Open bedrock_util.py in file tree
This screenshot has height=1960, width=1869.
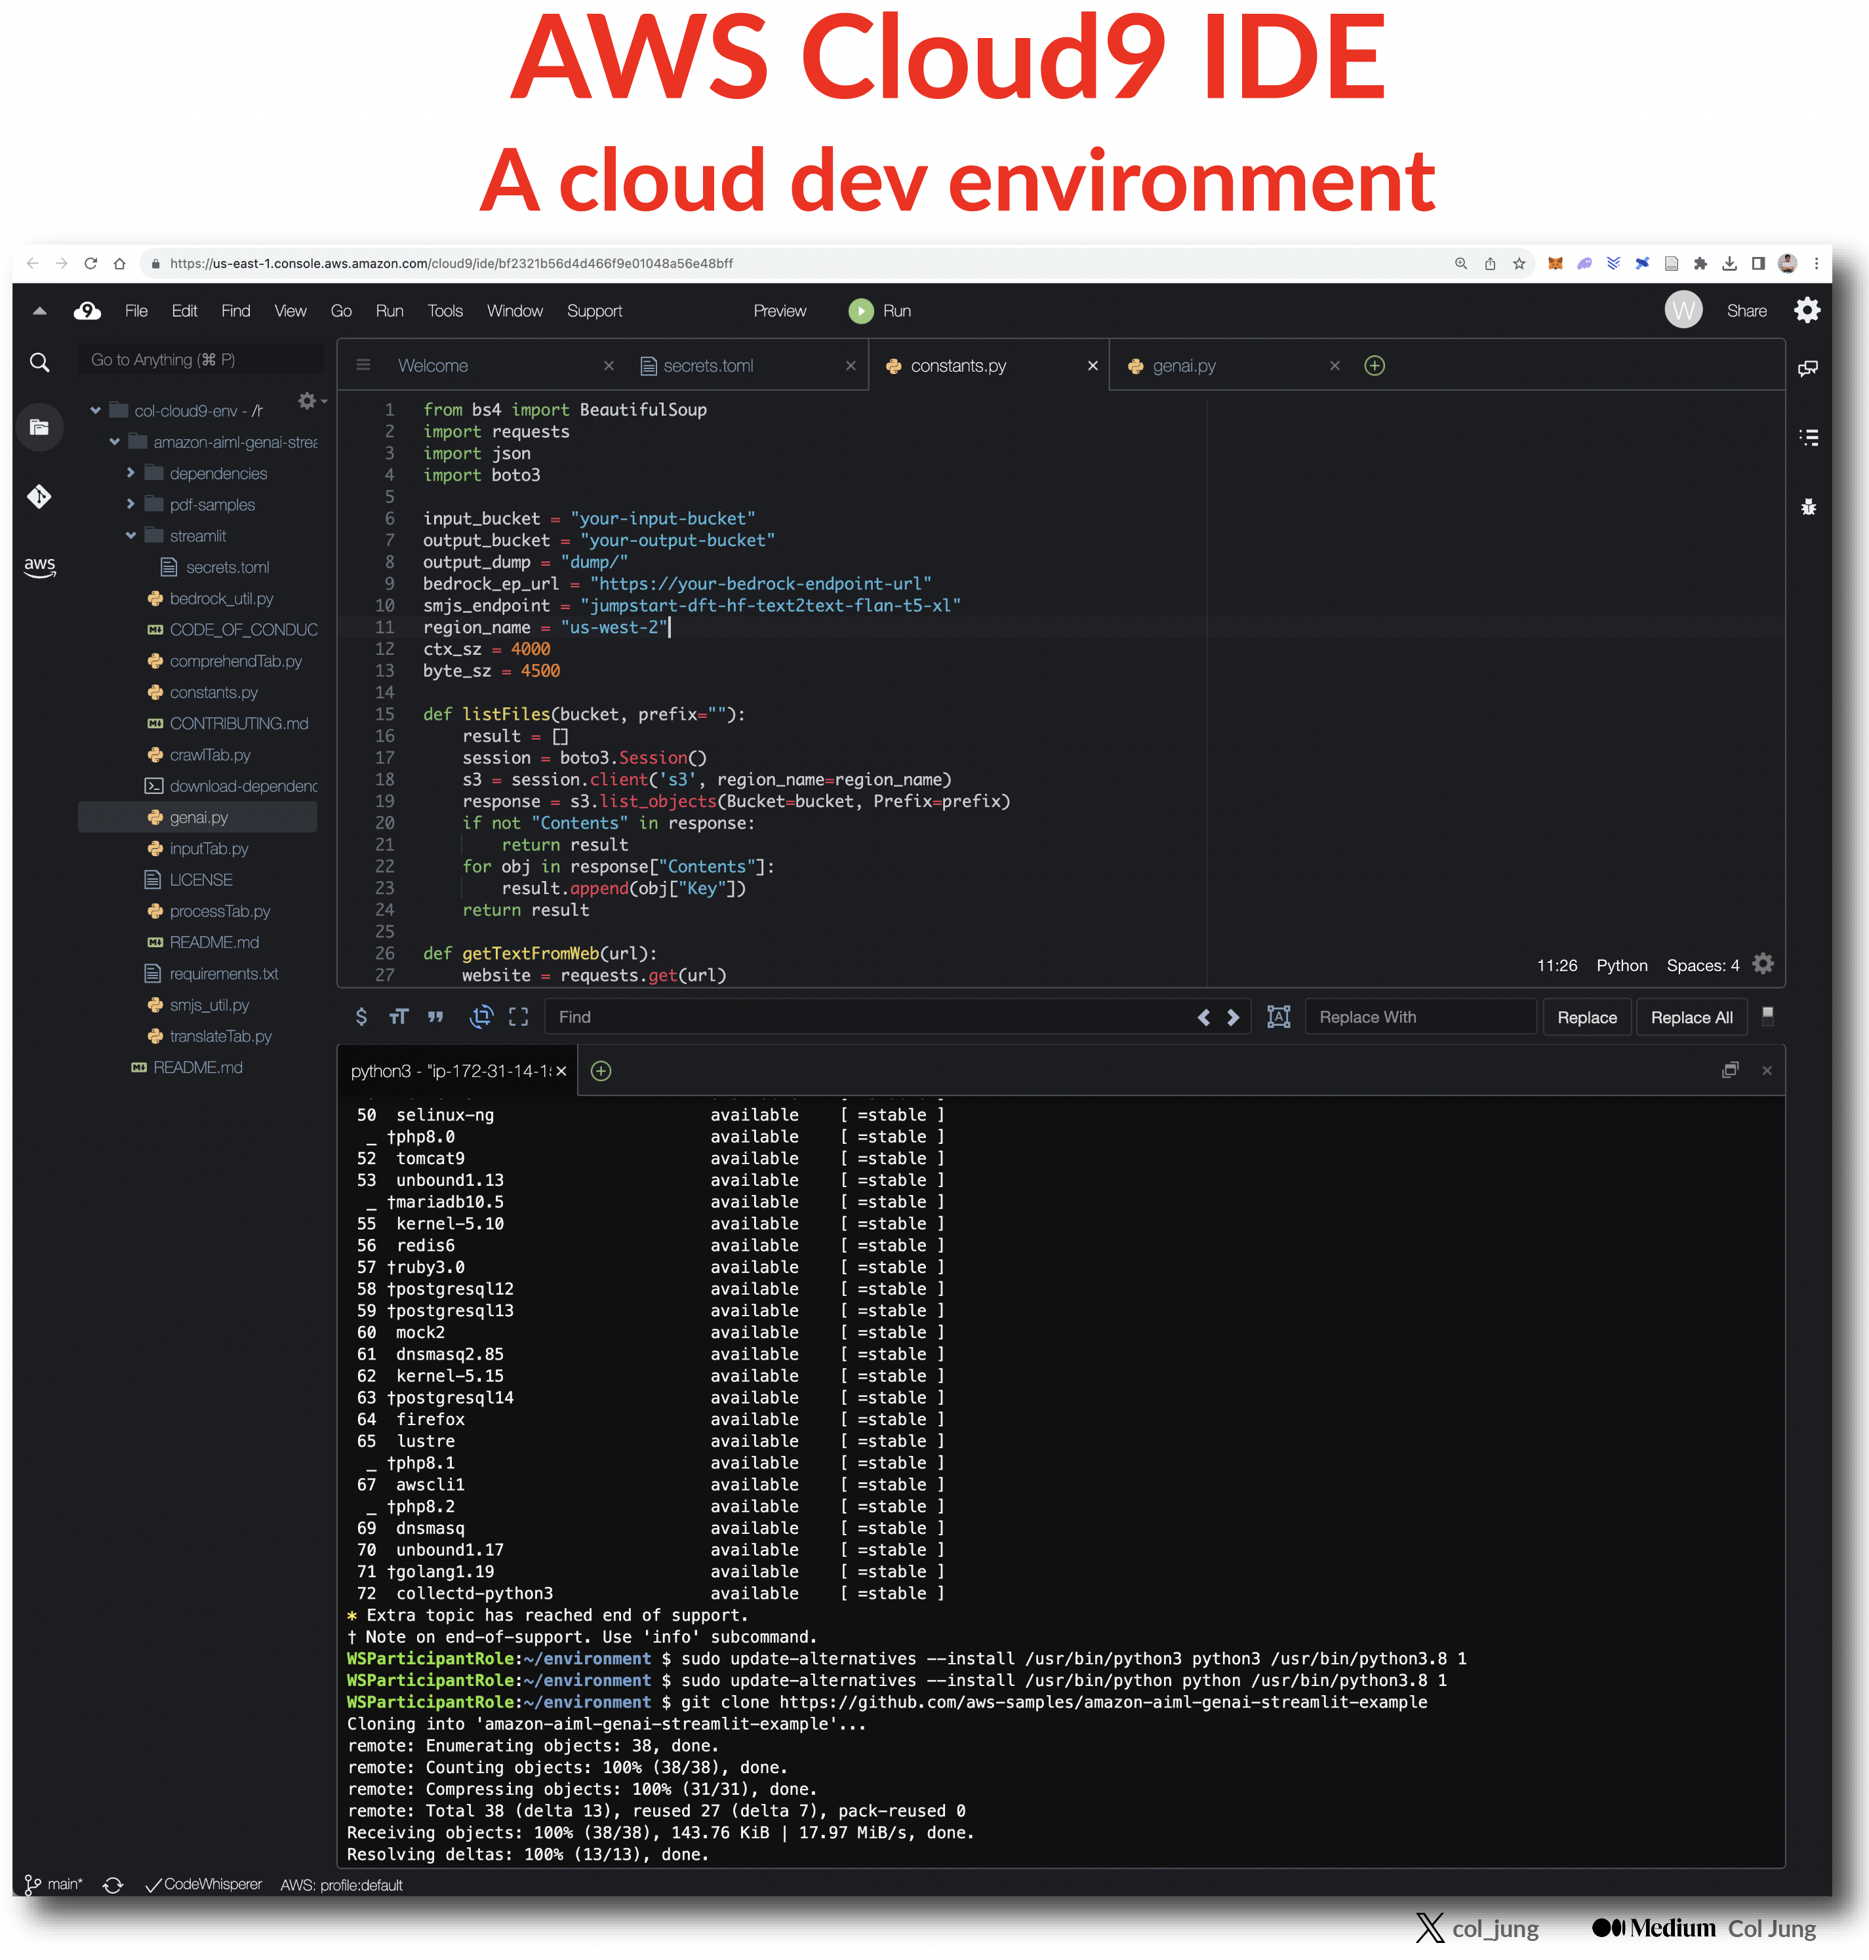pyautogui.click(x=220, y=598)
